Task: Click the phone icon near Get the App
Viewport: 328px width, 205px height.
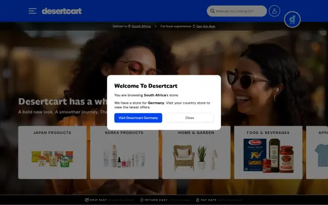Action: 194,26
